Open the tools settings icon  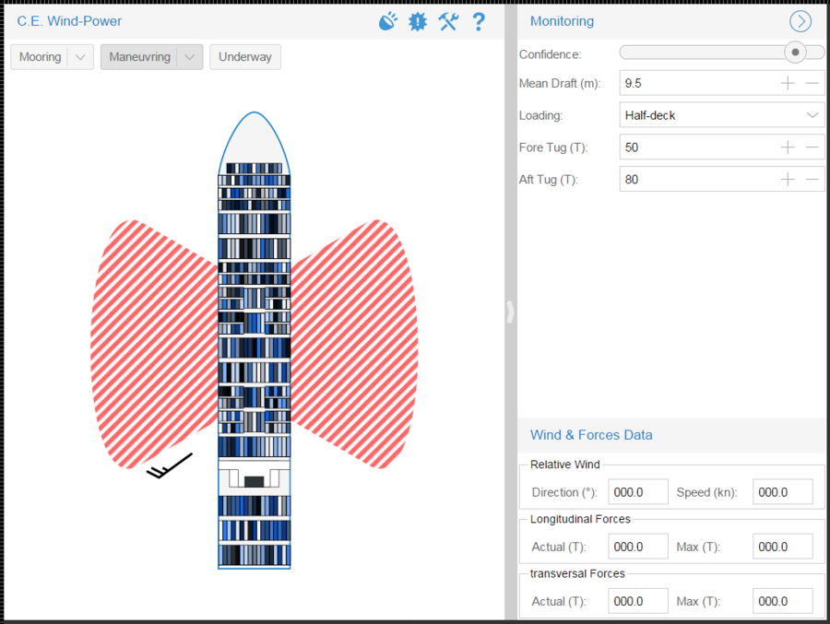click(x=448, y=21)
